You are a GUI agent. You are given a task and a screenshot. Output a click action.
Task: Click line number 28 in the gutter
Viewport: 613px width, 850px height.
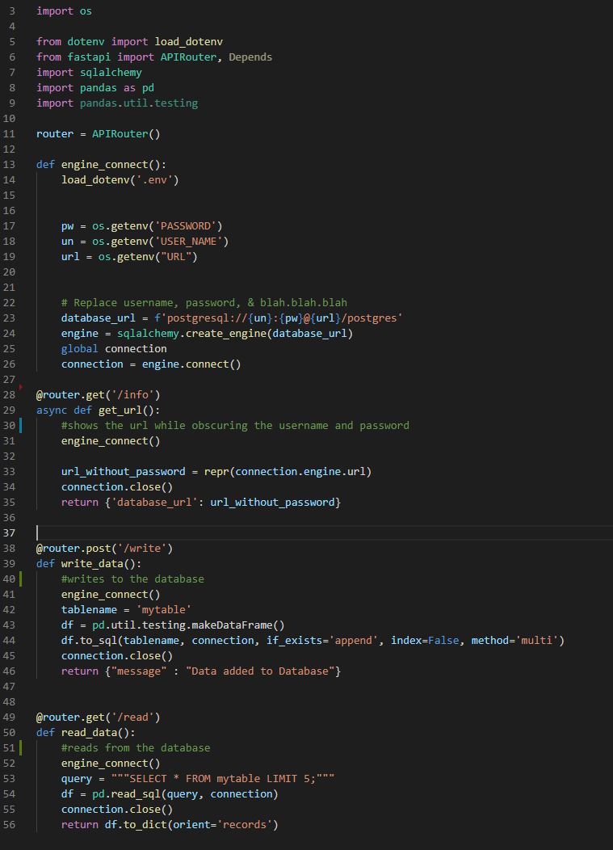[10, 395]
